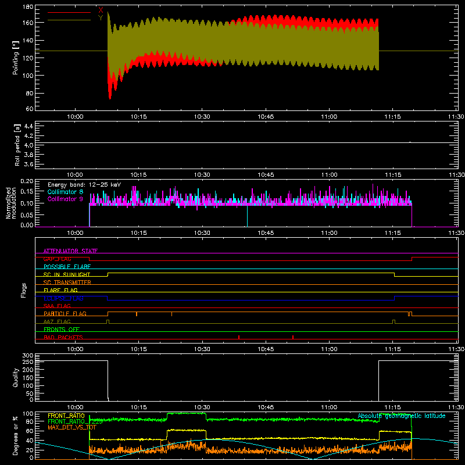Image resolution: width=465 pixels, height=465 pixels.
Task: Click the red 'X' legend letter
Action: 101,10
